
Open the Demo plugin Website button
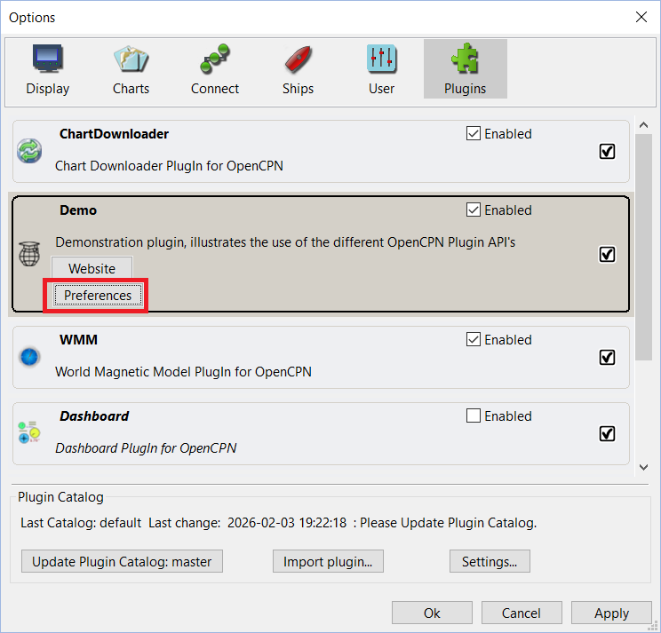coord(92,268)
